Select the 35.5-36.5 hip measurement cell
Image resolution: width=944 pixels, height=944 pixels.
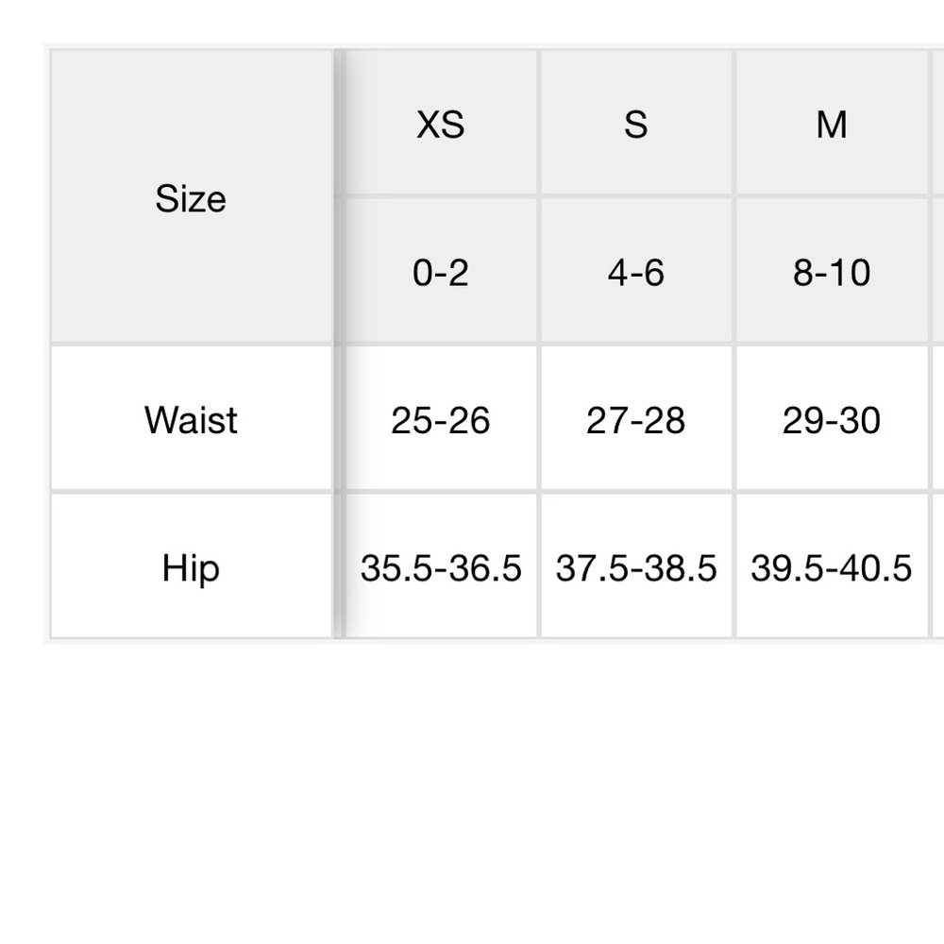tap(440, 566)
